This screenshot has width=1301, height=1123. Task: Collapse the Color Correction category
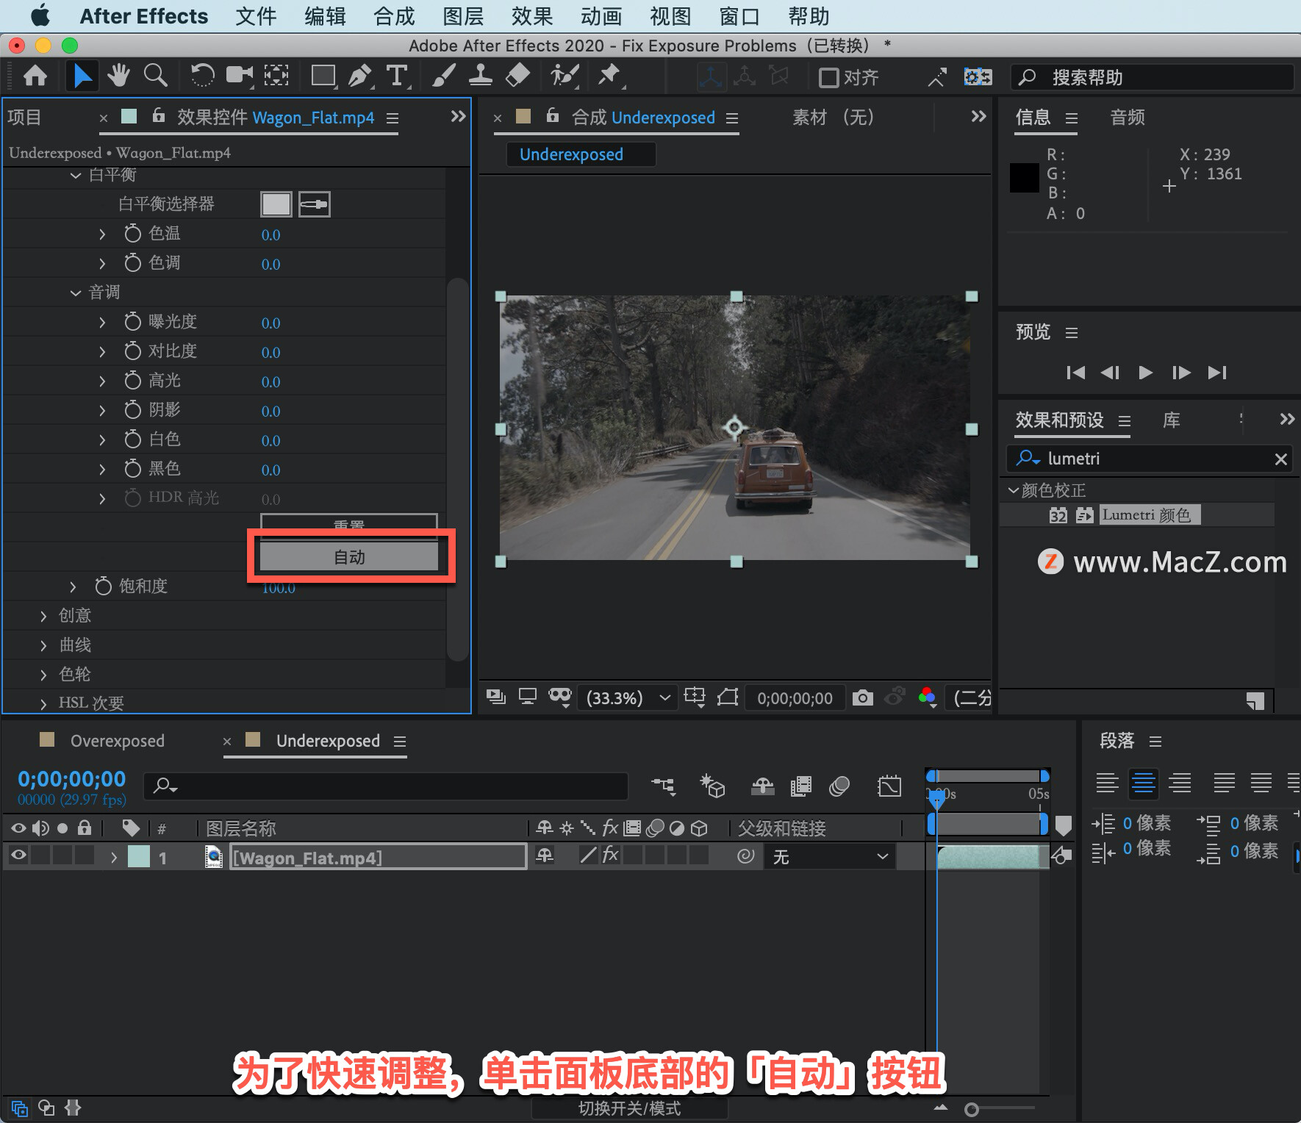pyautogui.click(x=1013, y=490)
